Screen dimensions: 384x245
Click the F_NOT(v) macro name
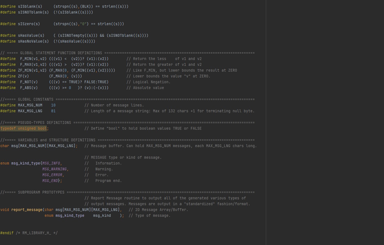(x=29, y=82)
